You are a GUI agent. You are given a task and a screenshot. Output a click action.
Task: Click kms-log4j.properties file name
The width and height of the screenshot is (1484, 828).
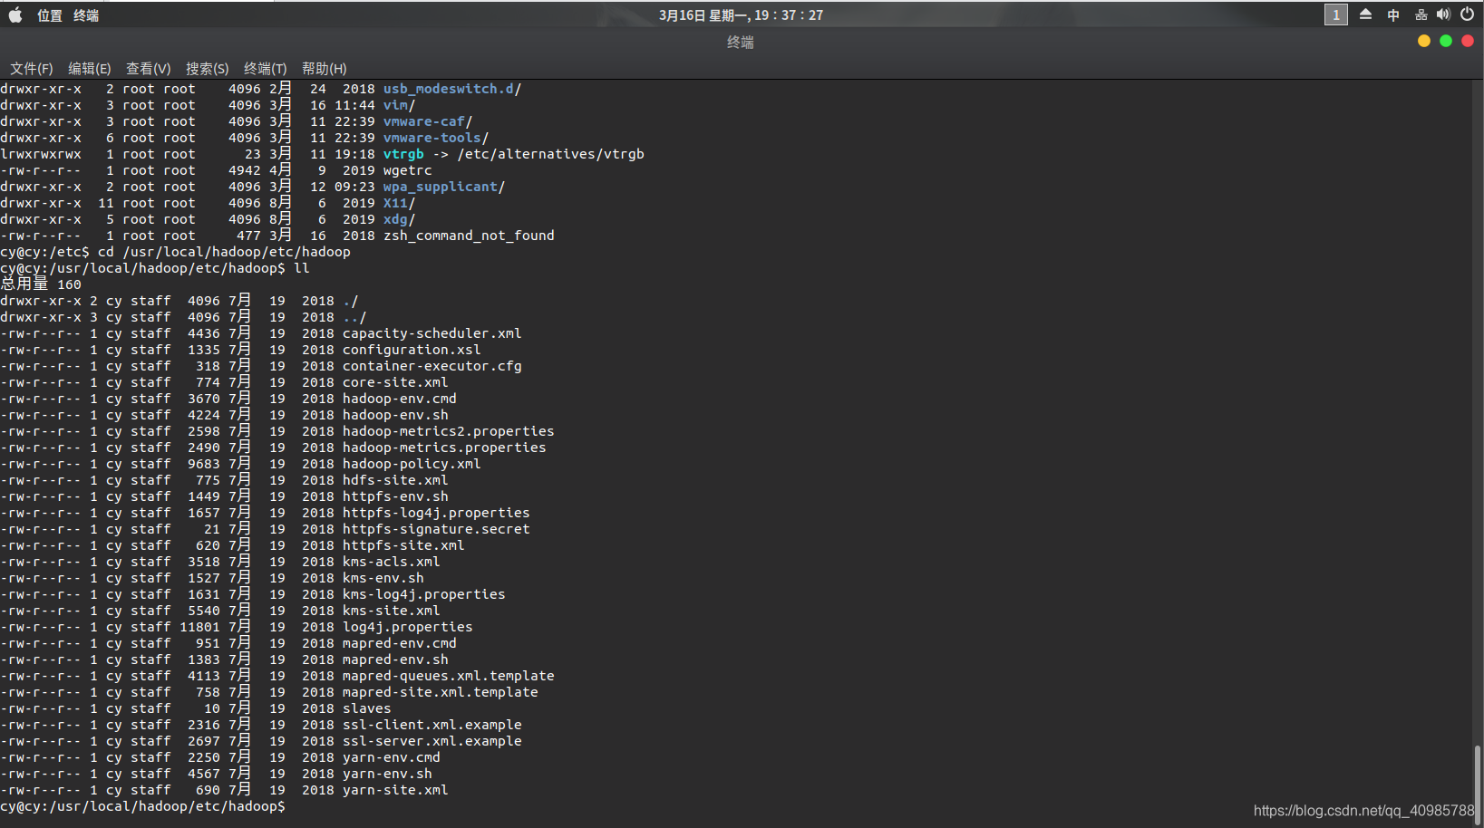[x=424, y=594]
